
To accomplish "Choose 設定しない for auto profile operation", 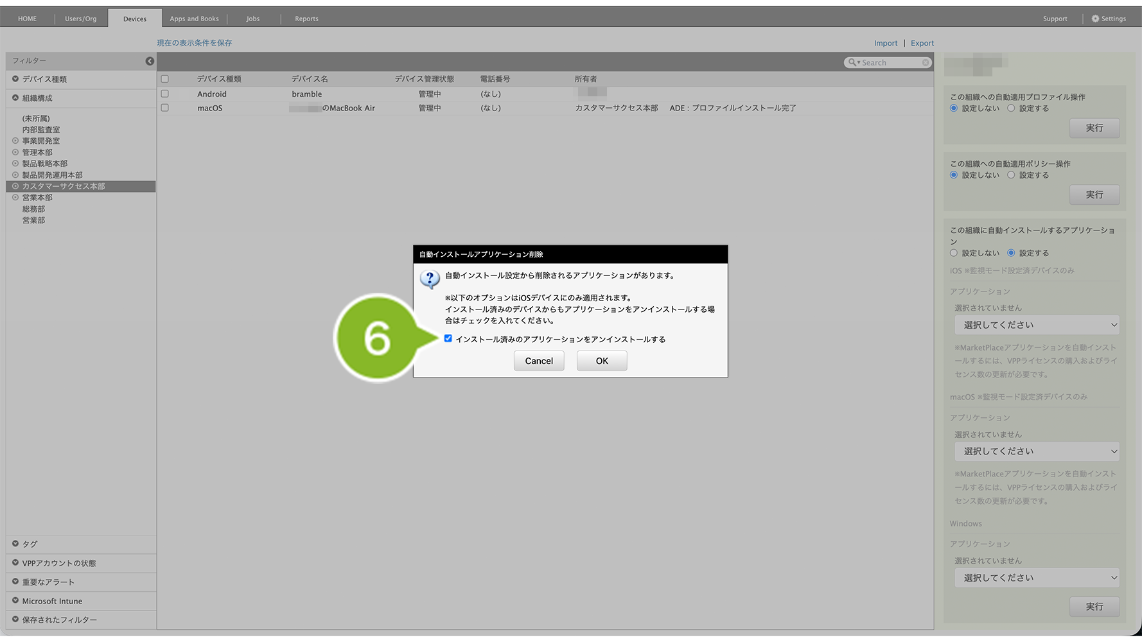I will 954,108.
